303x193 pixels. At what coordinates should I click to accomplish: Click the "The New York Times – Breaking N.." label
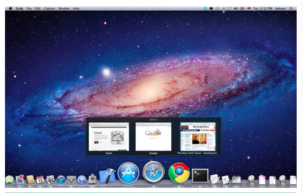(x=197, y=153)
